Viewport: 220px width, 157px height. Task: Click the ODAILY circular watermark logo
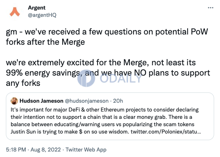tap(86, 78)
